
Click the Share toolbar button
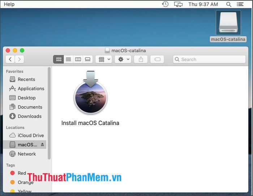pos(141,59)
